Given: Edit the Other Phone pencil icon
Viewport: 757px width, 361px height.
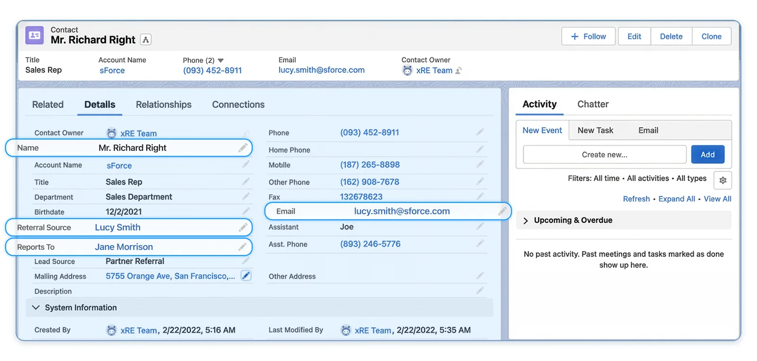Looking at the screenshot, I should tap(480, 182).
